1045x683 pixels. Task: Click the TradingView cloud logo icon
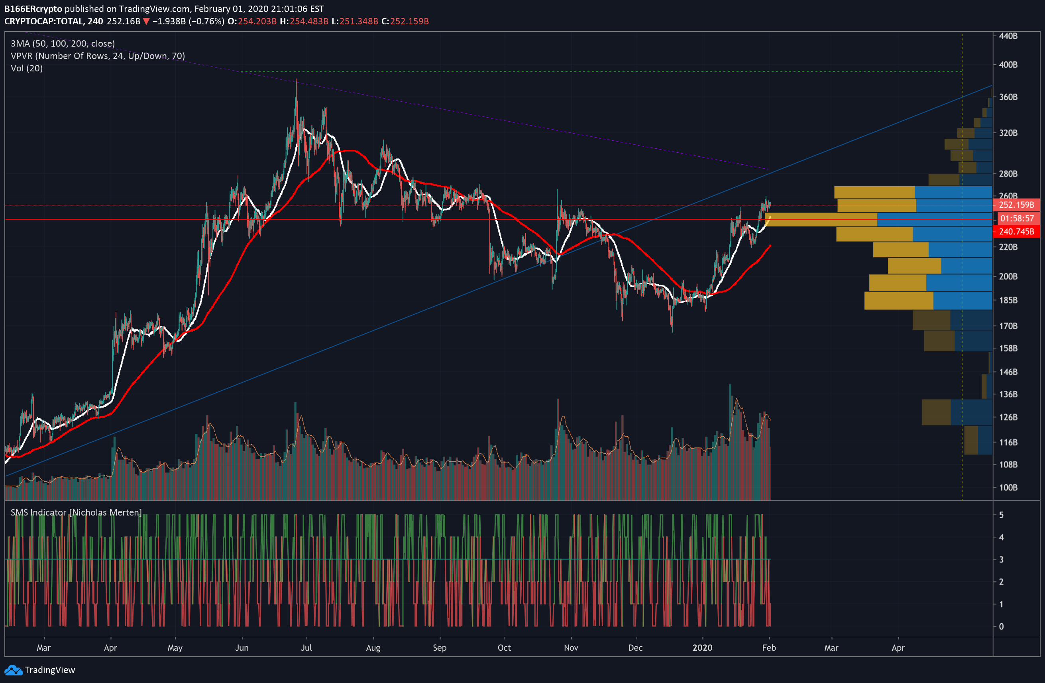pos(13,670)
